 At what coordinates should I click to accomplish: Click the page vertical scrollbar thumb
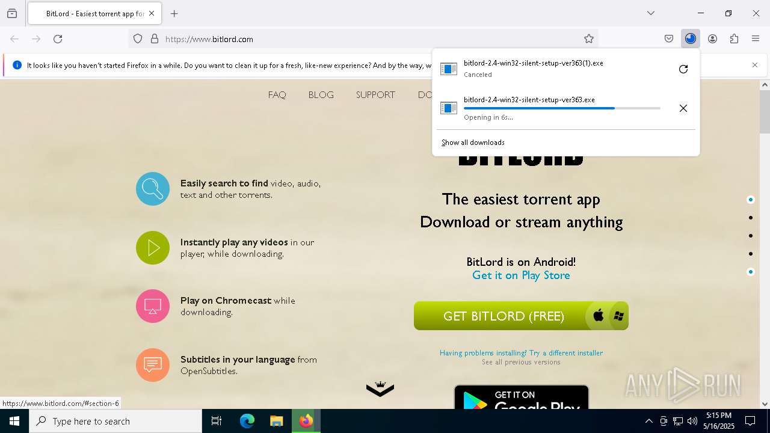(x=765, y=112)
